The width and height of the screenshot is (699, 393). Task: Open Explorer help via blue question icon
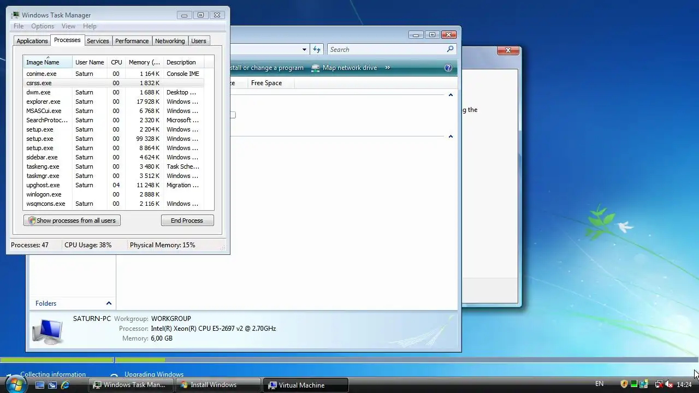(448, 68)
